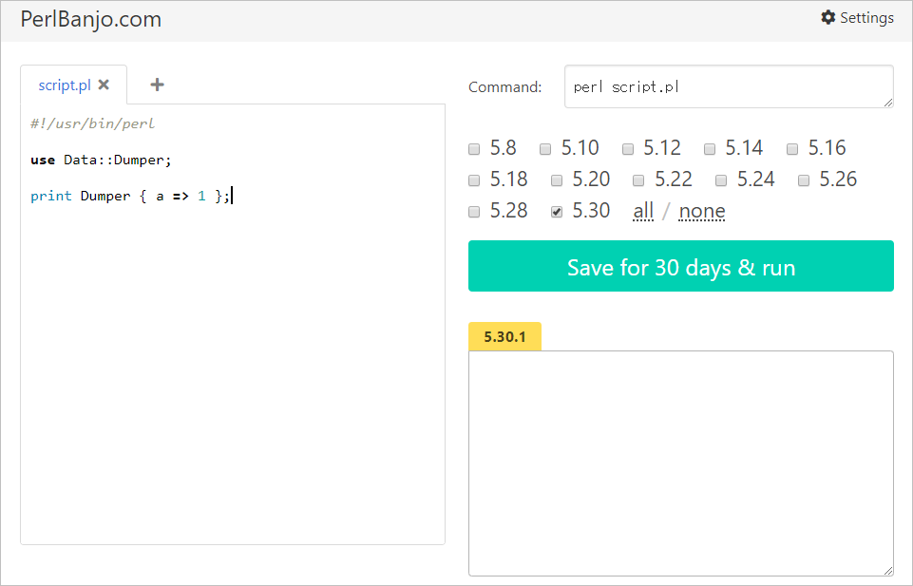913x586 pixels.
Task: Toggle the Perl 5.18 checkbox
Action: [x=475, y=180]
